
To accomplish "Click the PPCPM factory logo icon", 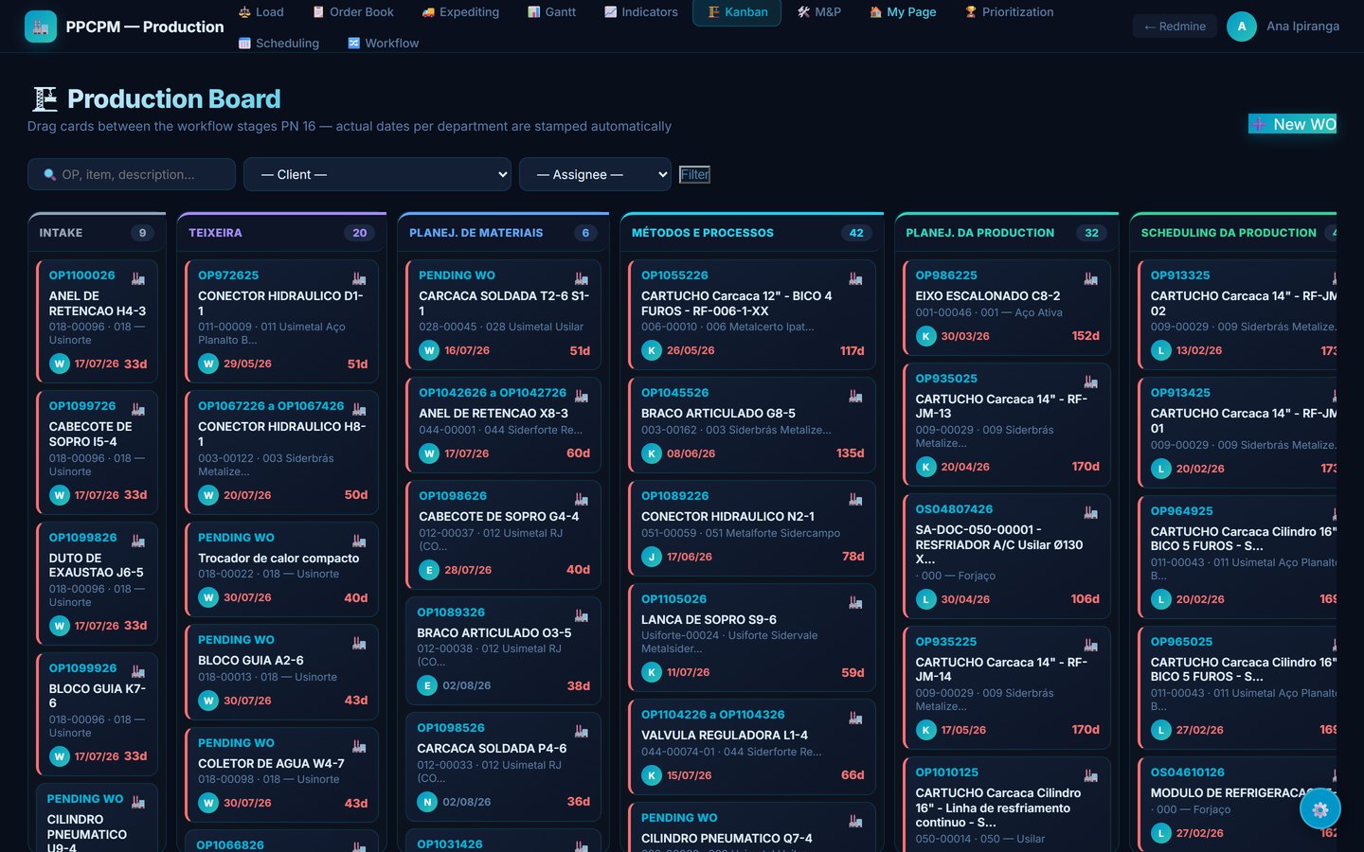I will pos(41,27).
